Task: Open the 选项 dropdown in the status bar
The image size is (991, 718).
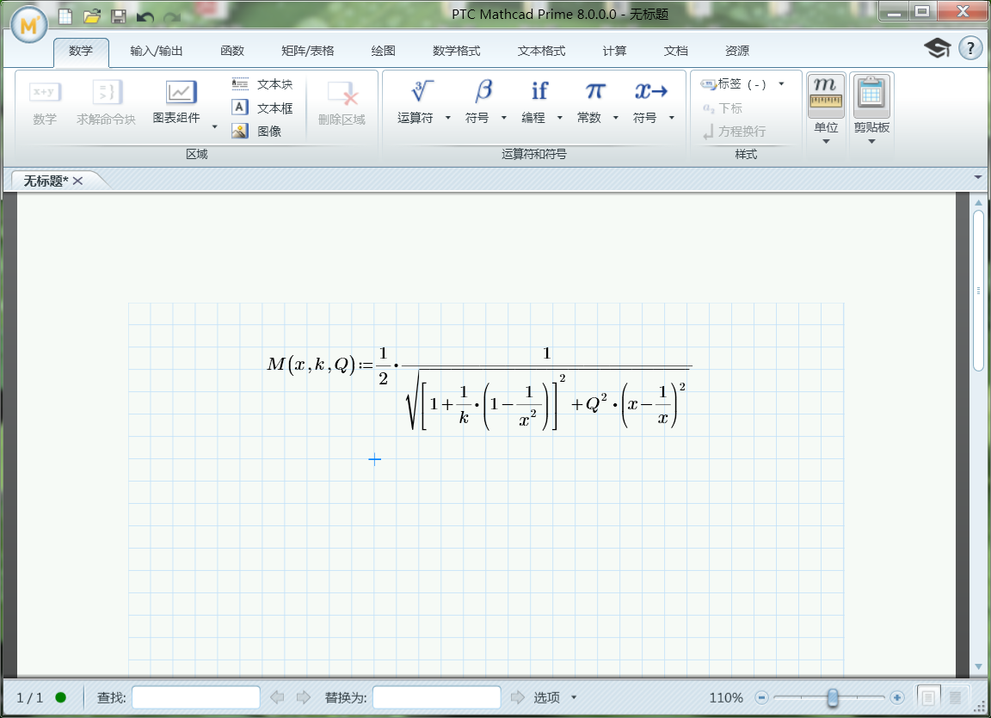Action: (575, 697)
